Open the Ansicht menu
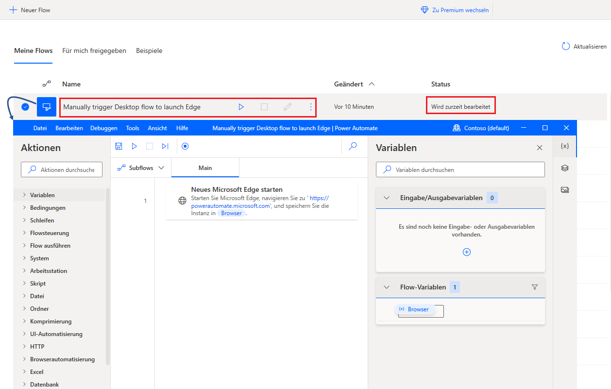The height and width of the screenshot is (389, 611). pos(157,128)
